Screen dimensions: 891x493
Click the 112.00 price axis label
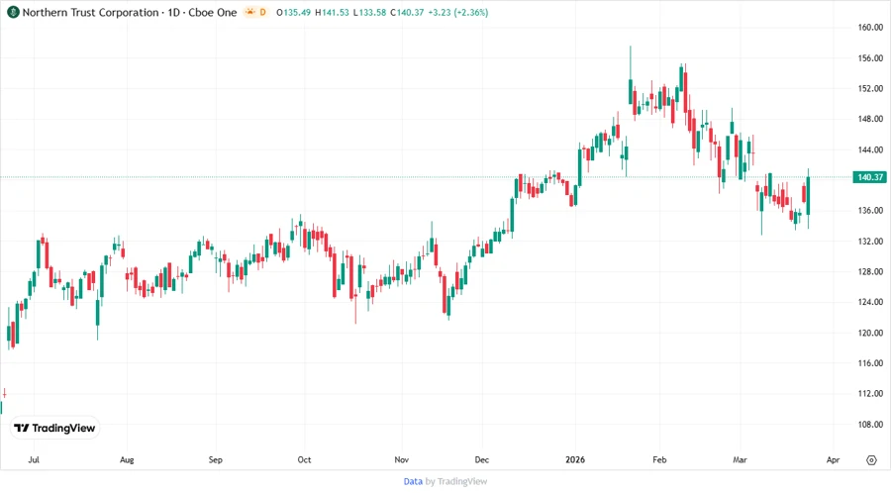[x=870, y=394]
